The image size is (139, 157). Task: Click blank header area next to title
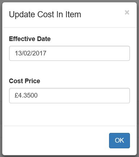(102, 14)
